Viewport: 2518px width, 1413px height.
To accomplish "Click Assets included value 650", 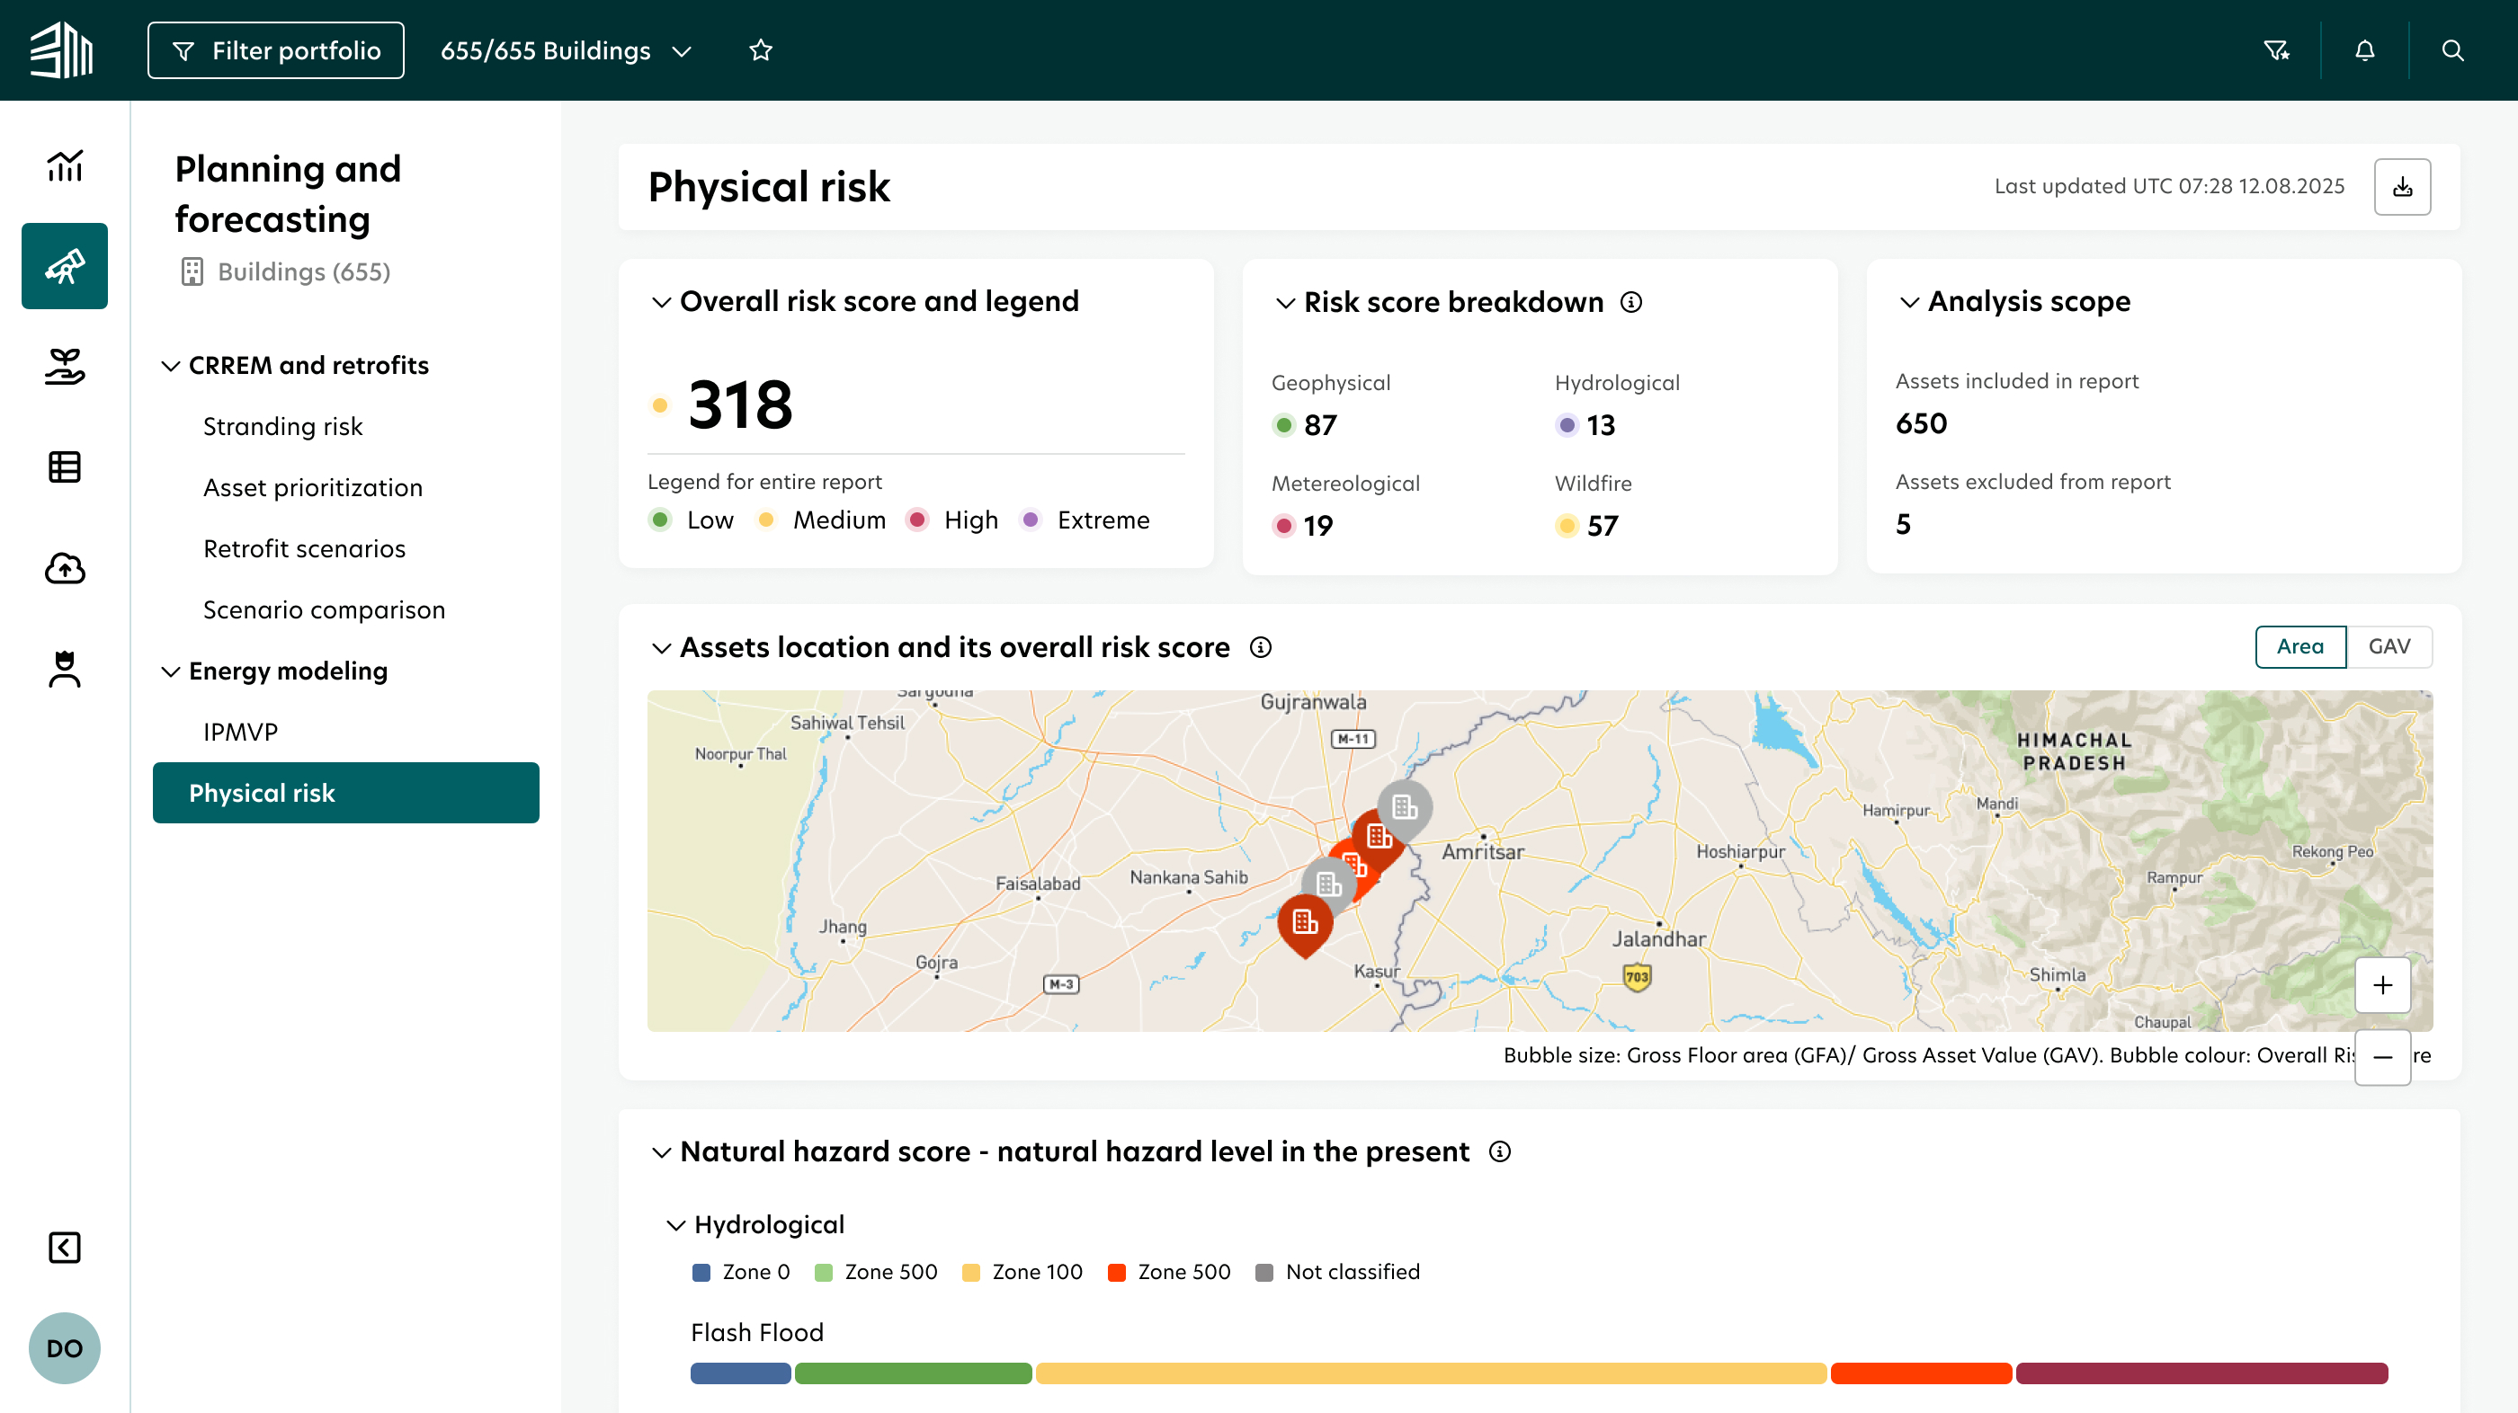I will pyautogui.click(x=1921, y=423).
